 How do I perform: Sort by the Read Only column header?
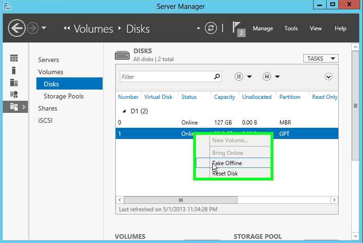(325, 97)
